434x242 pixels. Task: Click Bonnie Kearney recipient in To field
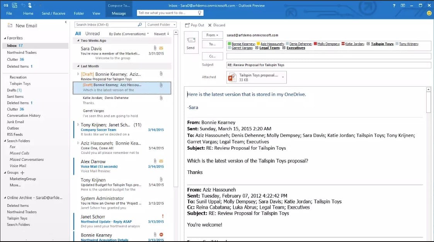click(243, 44)
